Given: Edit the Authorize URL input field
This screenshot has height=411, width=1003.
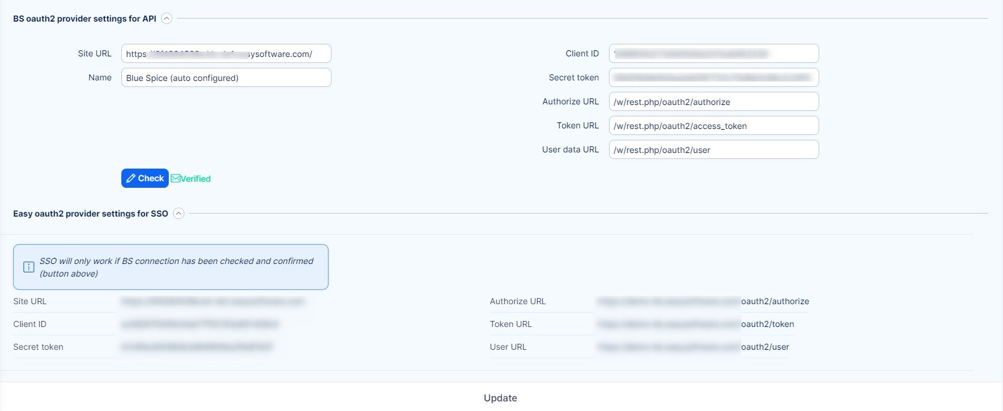Looking at the screenshot, I should tap(714, 102).
